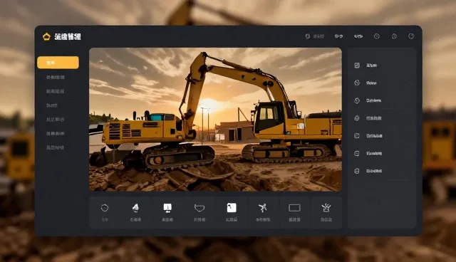Open the first row in right panel list
This screenshot has height=262, width=456.
pos(382,65)
